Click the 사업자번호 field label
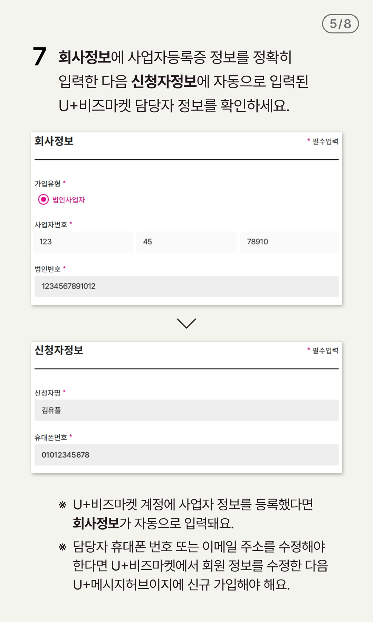This screenshot has width=373, height=622. [x=51, y=225]
